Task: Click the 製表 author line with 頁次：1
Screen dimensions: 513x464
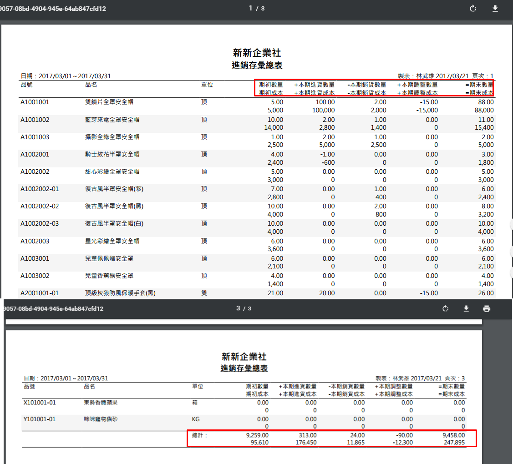Action: click(446, 76)
